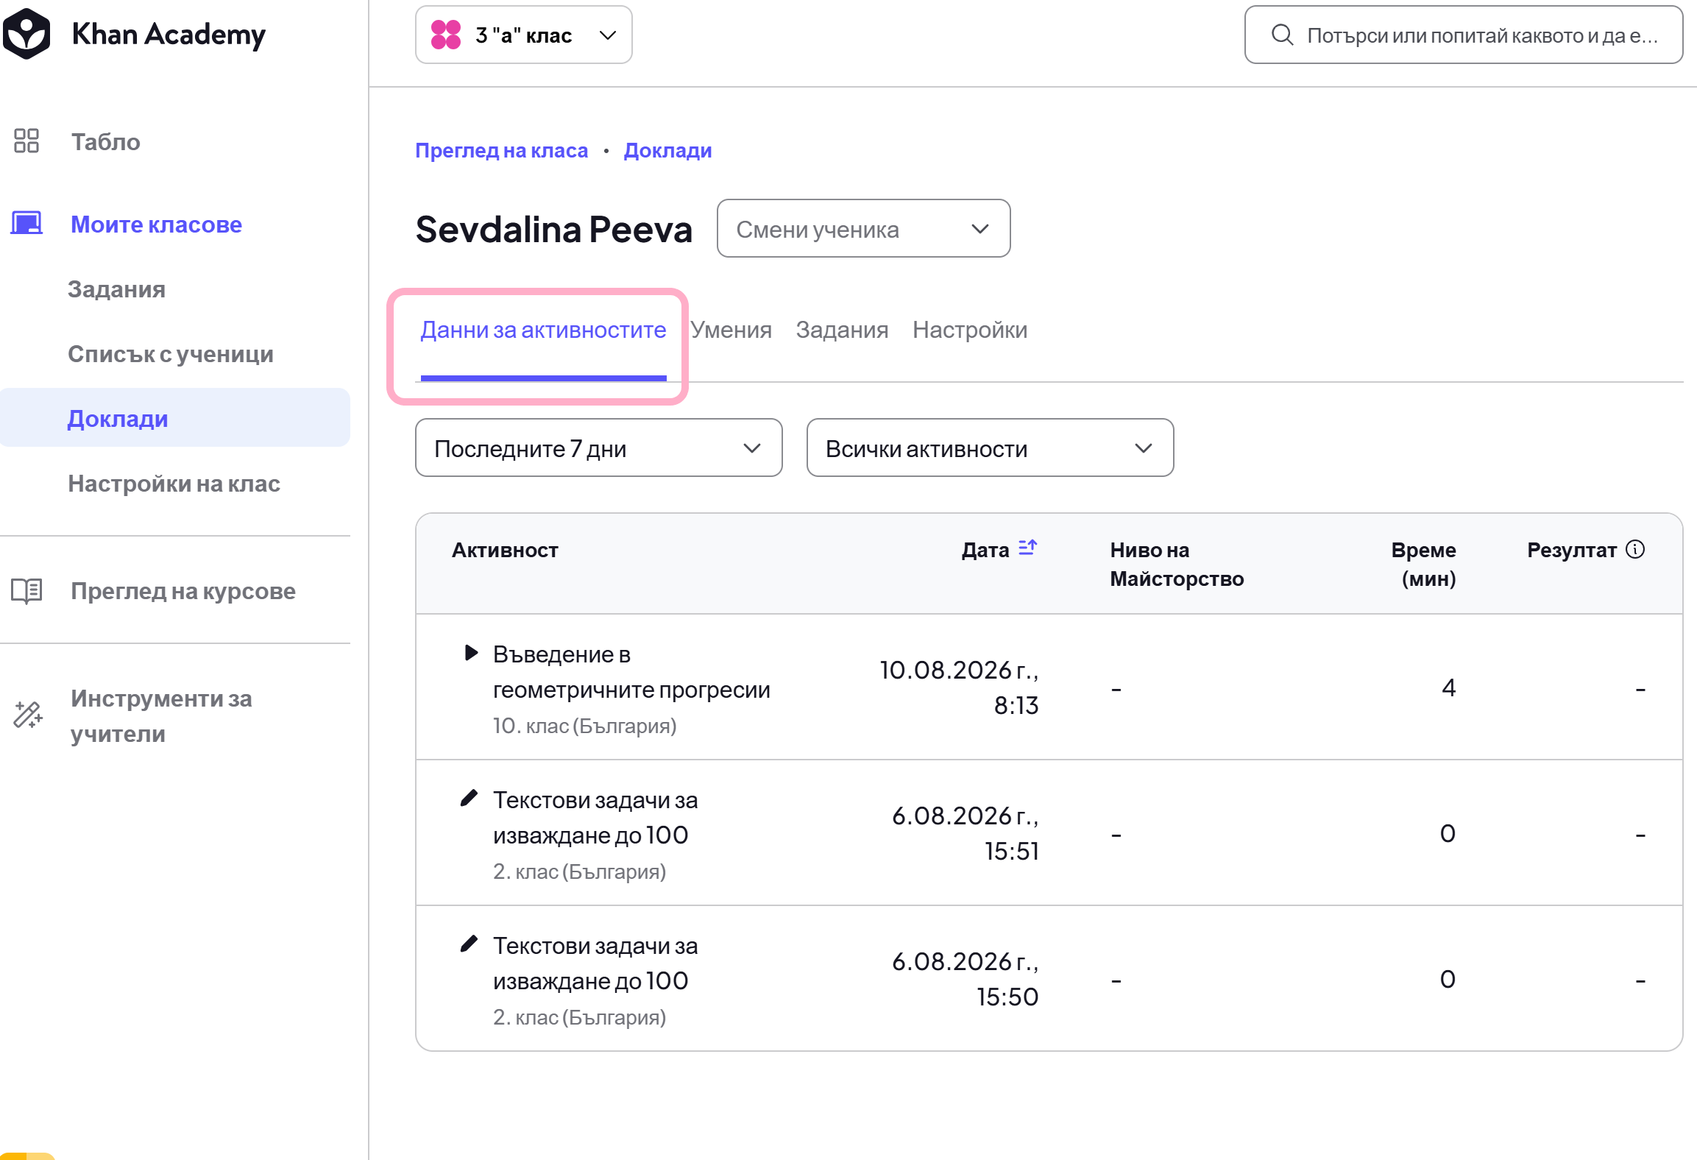Expand the Всички активности filter dropdown

click(990, 448)
